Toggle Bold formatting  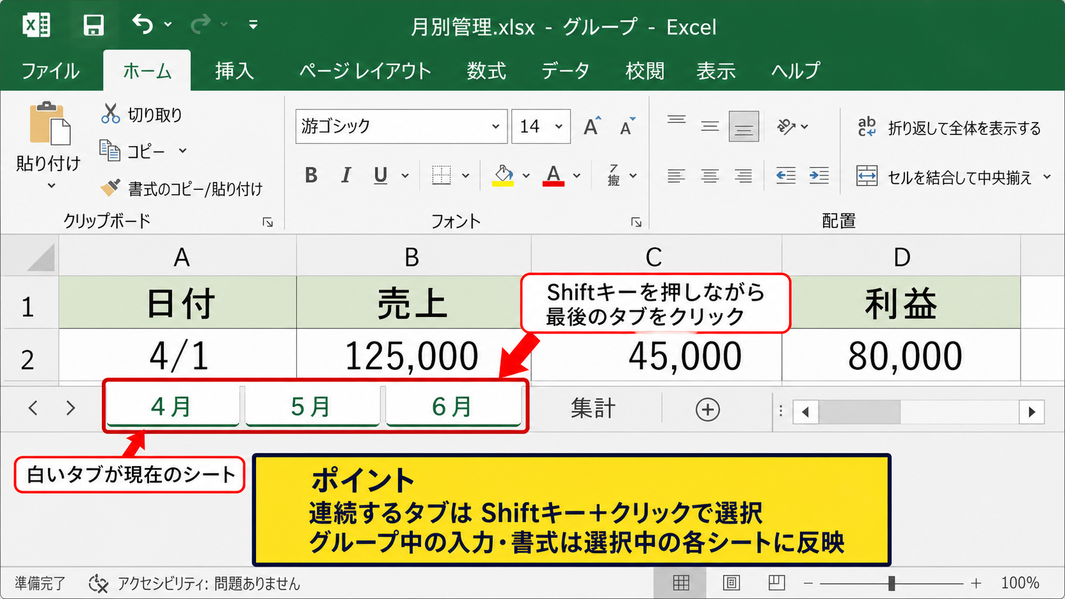pyautogui.click(x=311, y=175)
